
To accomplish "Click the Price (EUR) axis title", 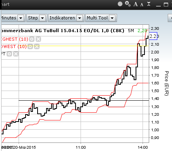I will [x=167, y=83].
